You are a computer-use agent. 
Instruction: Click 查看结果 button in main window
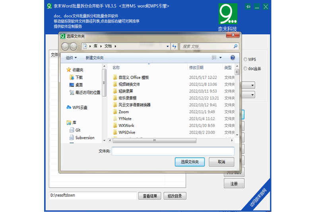coord(150,196)
